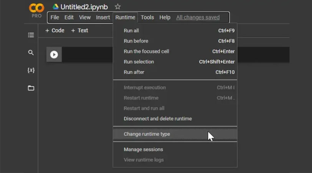Run the code cell with play button

click(54, 55)
